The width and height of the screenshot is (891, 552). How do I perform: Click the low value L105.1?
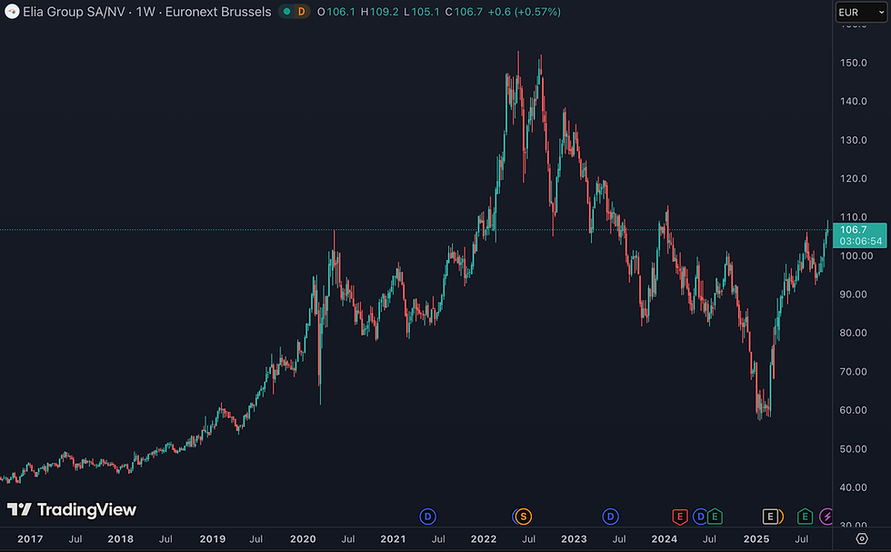[422, 12]
